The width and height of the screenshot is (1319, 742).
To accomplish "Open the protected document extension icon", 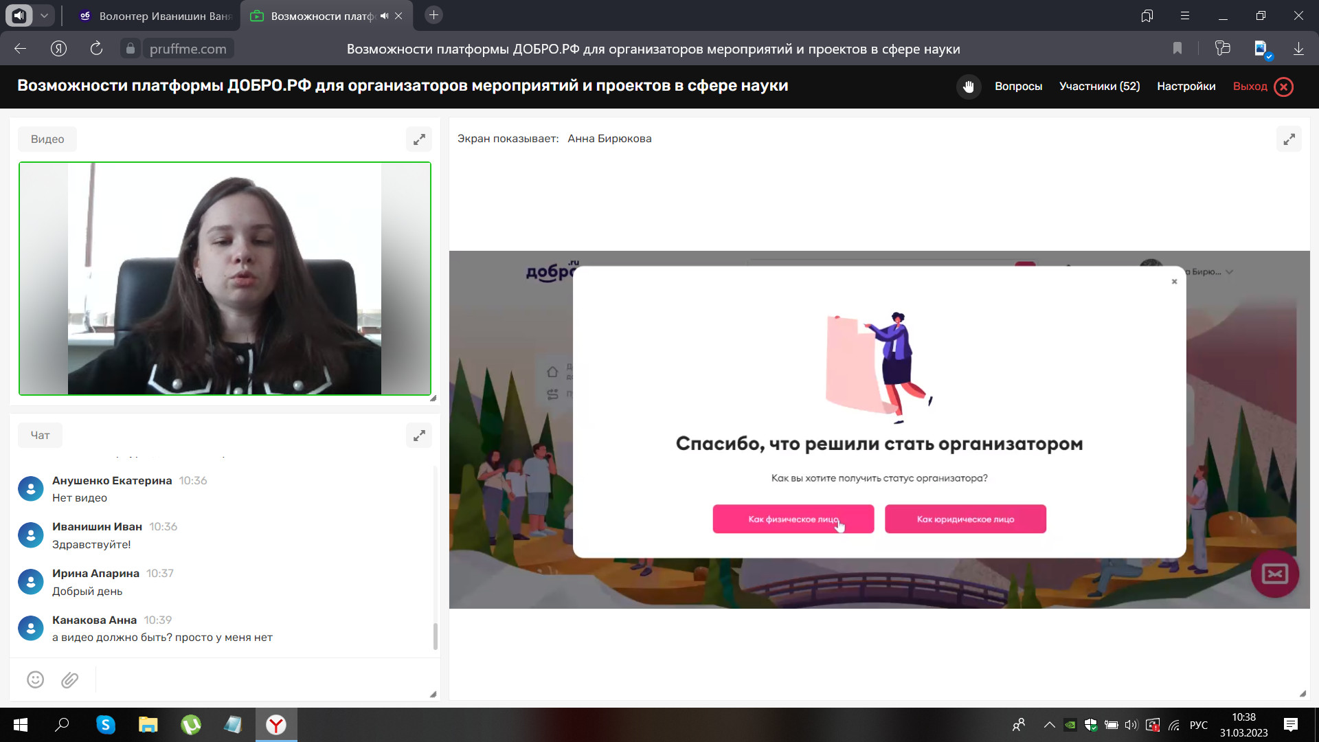I will click(x=1262, y=49).
